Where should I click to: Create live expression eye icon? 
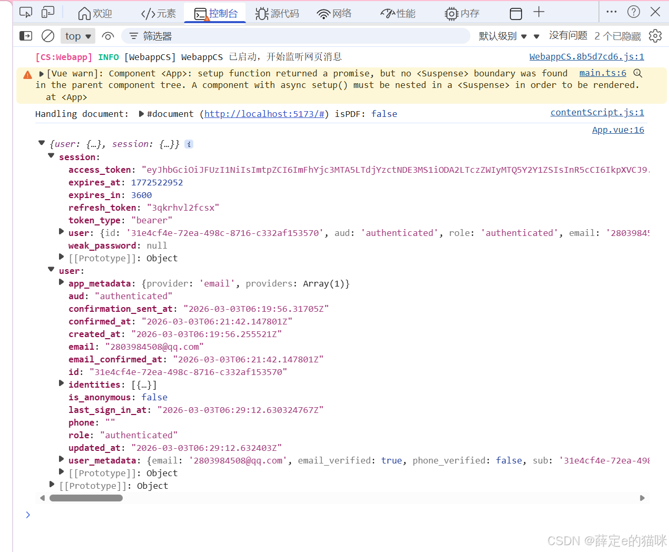pos(108,36)
